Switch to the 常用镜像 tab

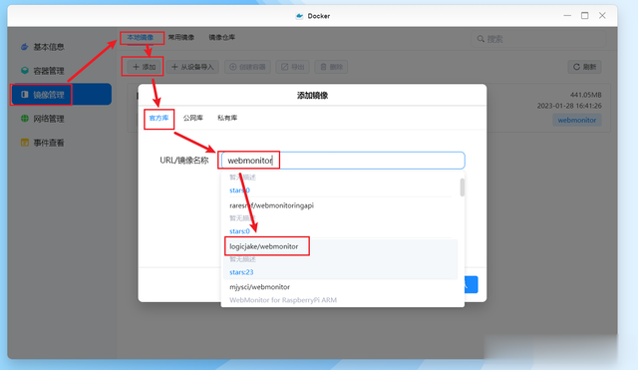coord(181,38)
